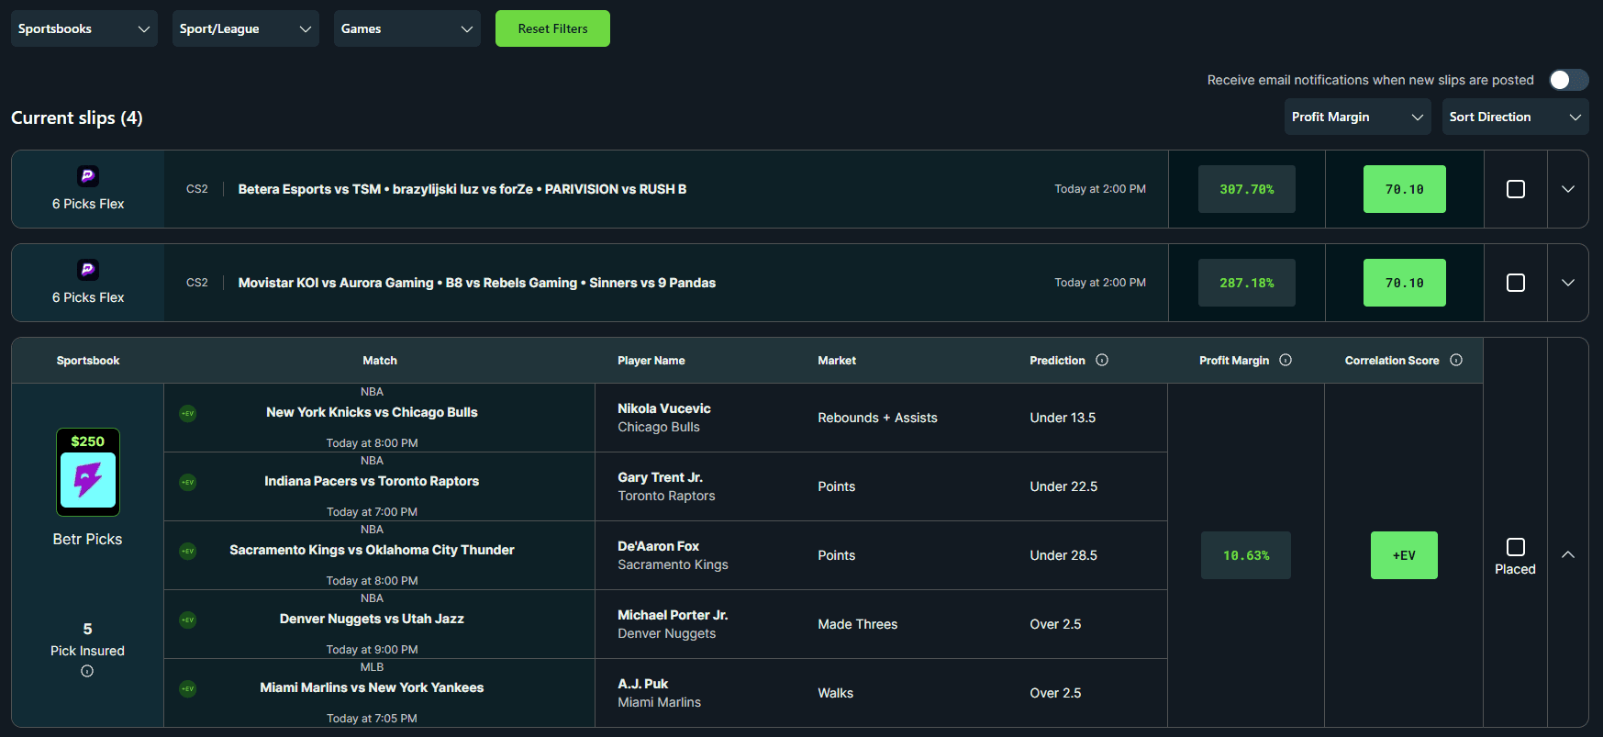Open the Sport/League filter dropdown
The width and height of the screenshot is (1603, 737).
(246, 28)
